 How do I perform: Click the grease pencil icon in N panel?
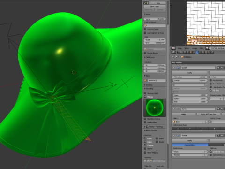[146, 3]
